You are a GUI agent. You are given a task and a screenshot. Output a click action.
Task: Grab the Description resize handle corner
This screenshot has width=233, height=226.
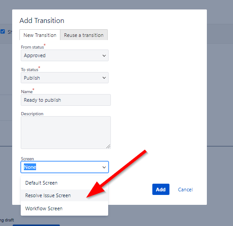tap(108, 146)
